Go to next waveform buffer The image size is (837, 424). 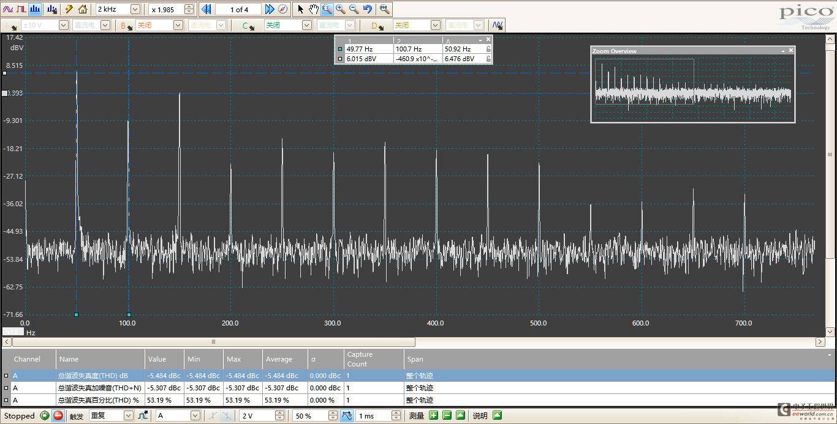(269, 9)
